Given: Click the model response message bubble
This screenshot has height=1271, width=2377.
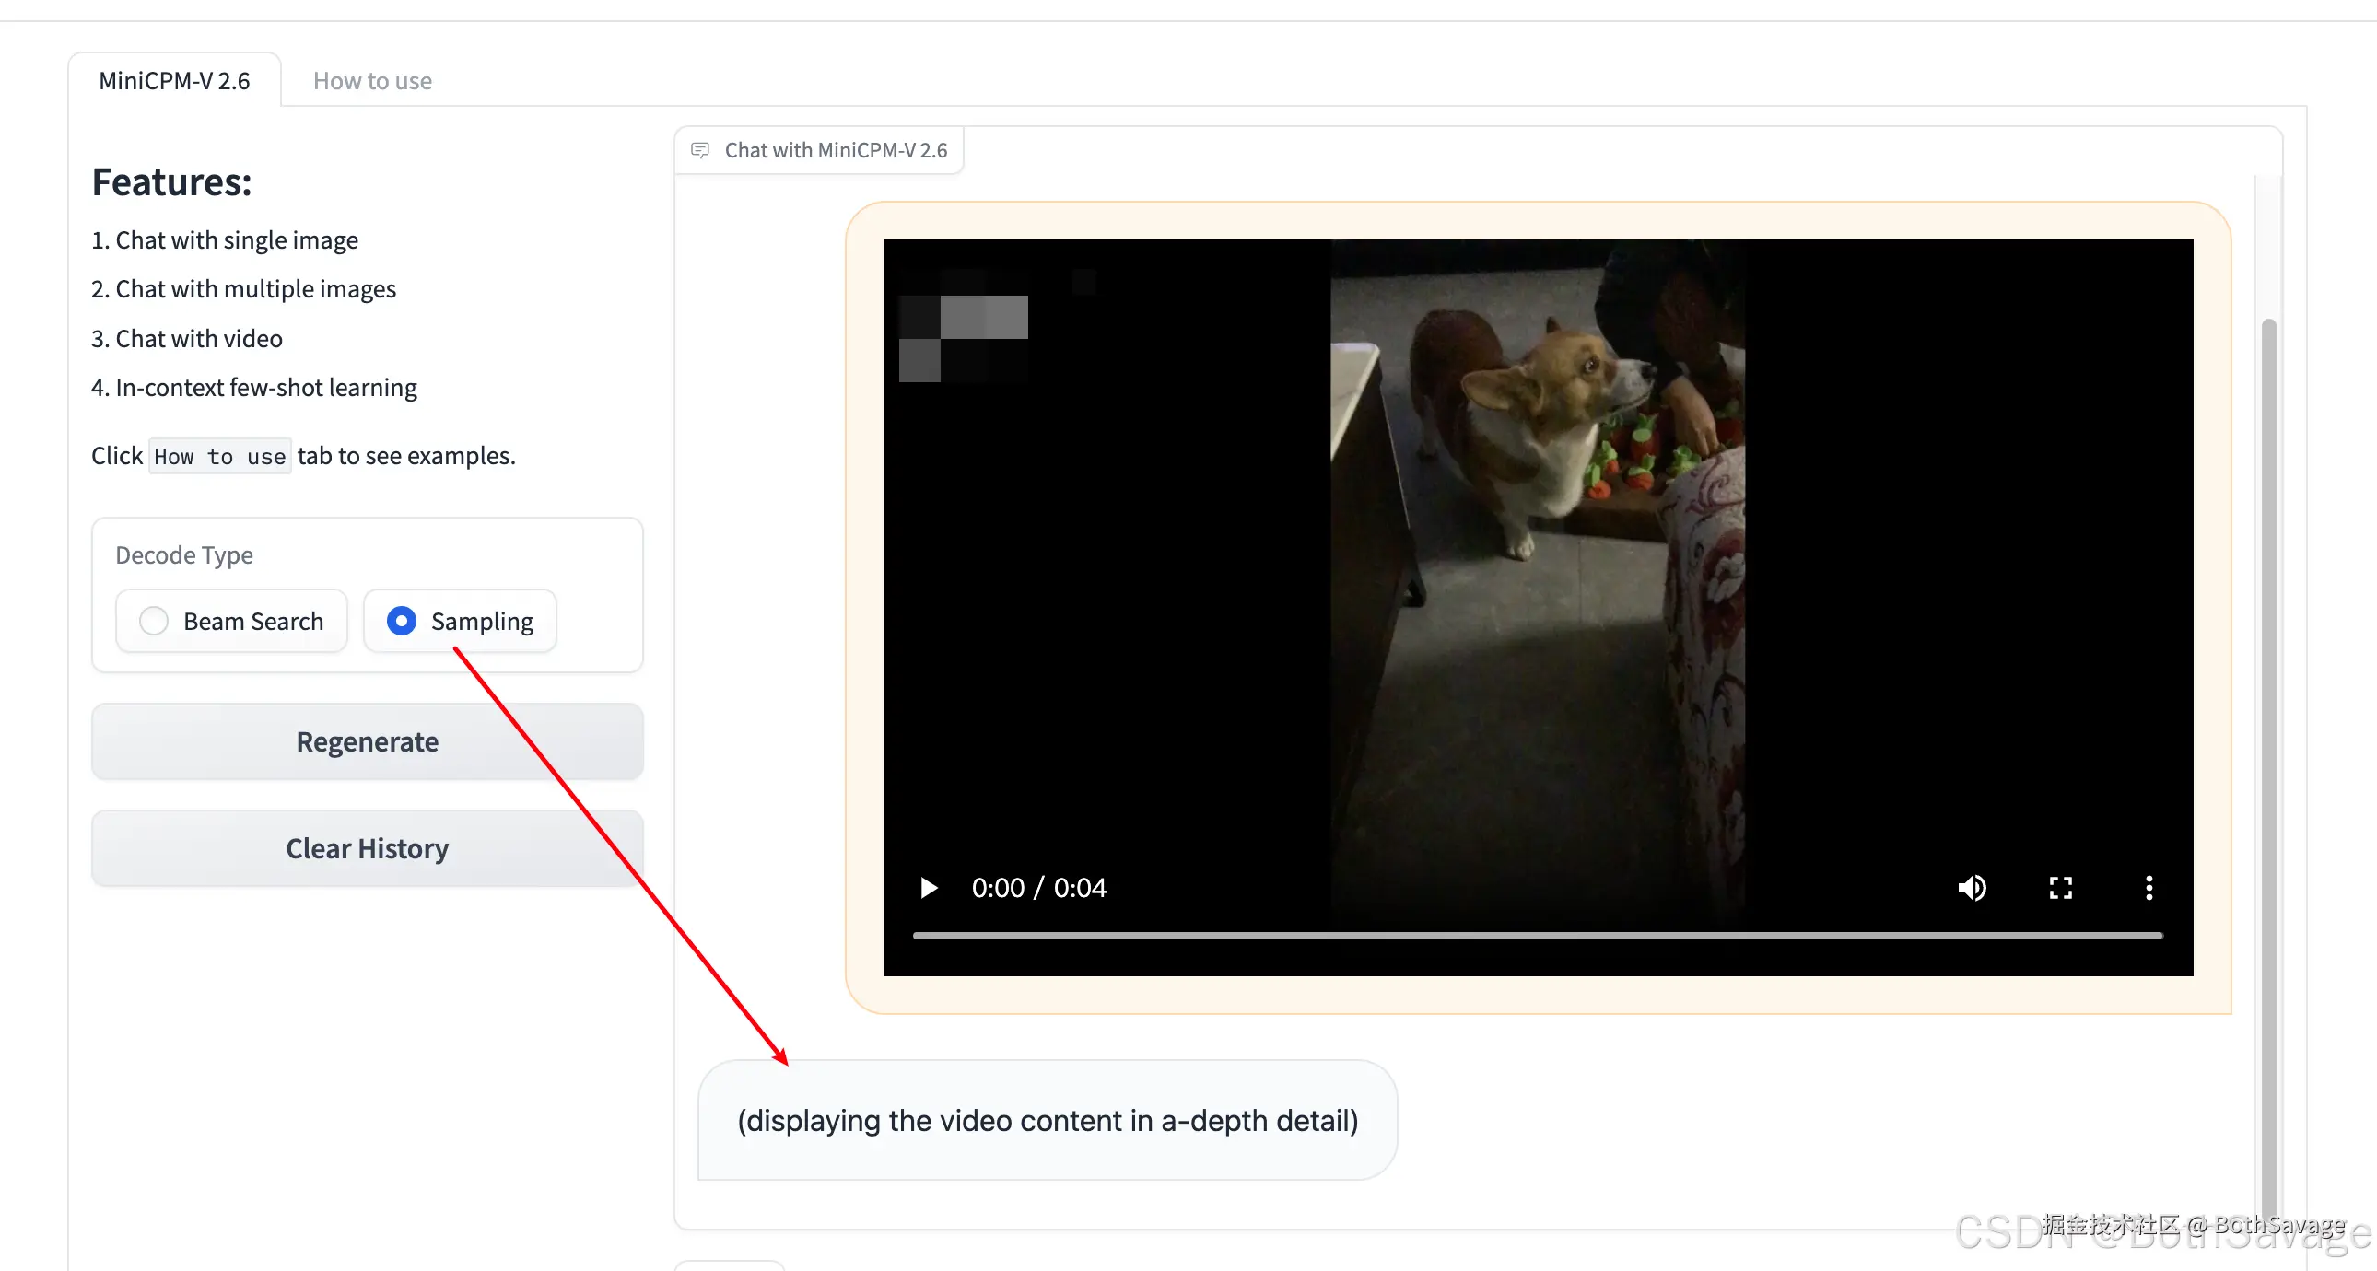Looking at the screenshot, I should point(1047,1120).
